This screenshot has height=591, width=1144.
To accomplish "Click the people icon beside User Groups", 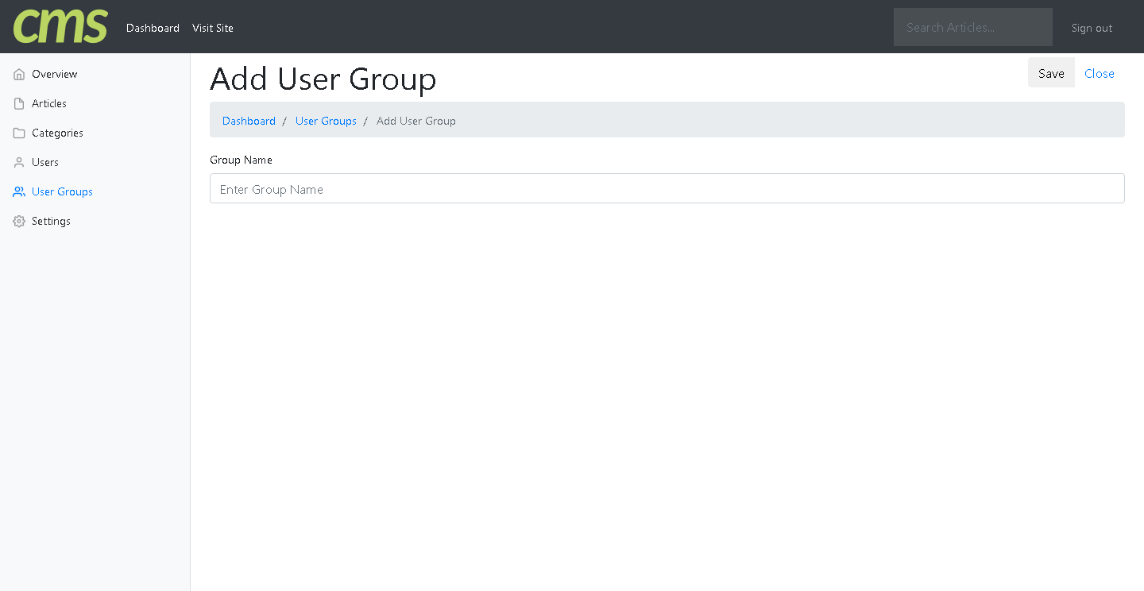I will click(x=19, y=191).
